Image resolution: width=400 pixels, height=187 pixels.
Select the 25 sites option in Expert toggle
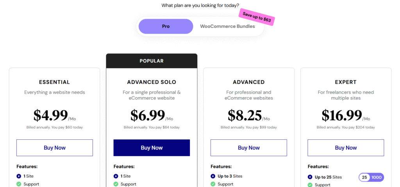pyautogui.click(x=365, y=177)
